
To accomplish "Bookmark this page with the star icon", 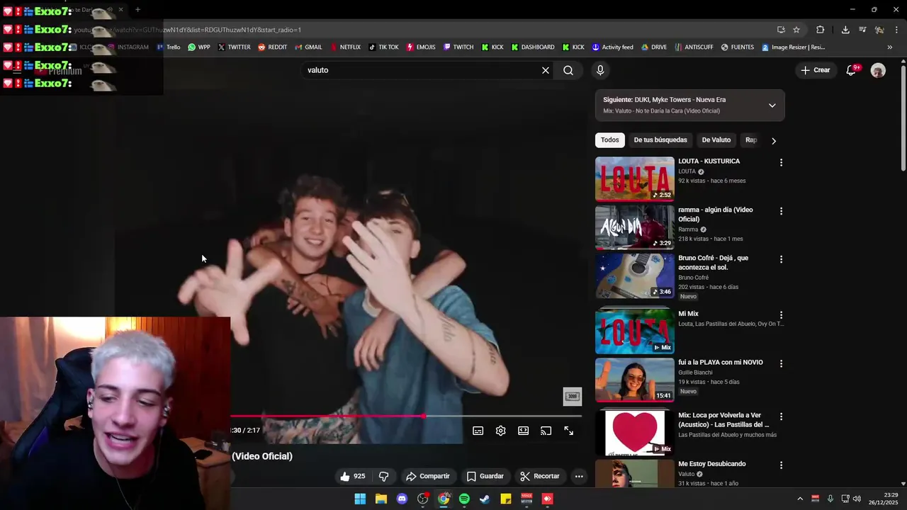I will [x=796, y=30].
